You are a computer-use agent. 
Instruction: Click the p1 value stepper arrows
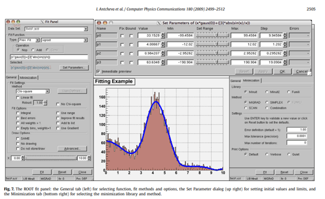[163, 45]
